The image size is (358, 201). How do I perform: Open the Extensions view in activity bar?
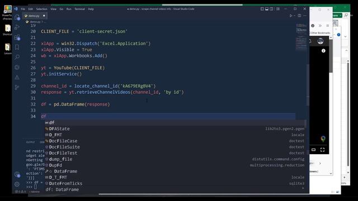17,37
